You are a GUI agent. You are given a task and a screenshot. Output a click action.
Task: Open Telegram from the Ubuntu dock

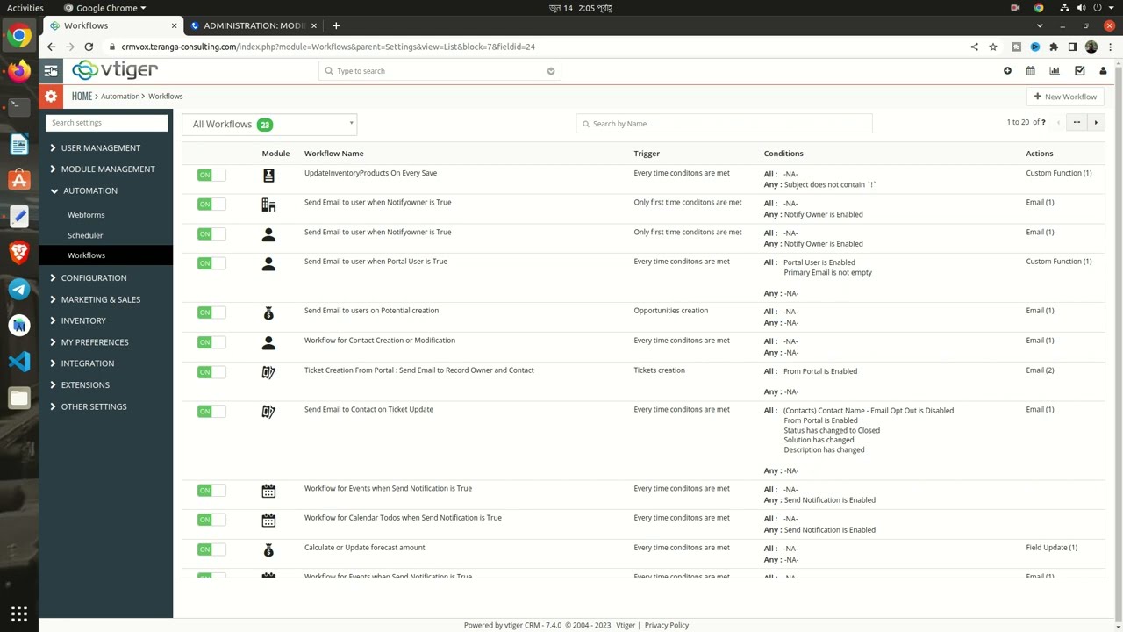18,289
